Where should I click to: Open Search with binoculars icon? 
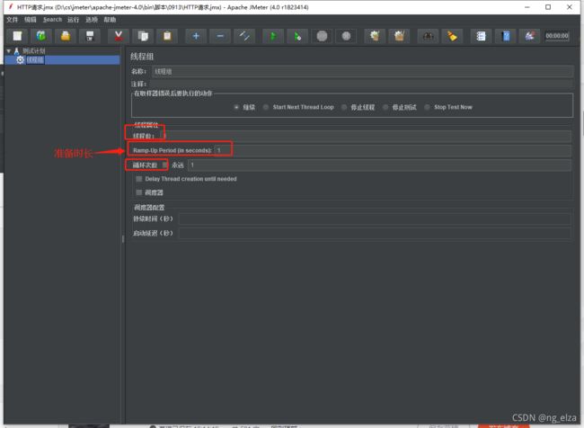(x=428, y=36)
